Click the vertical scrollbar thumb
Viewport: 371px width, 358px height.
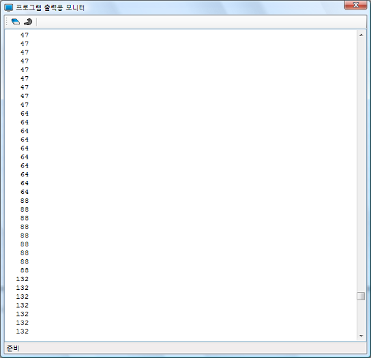pos(361,296)
